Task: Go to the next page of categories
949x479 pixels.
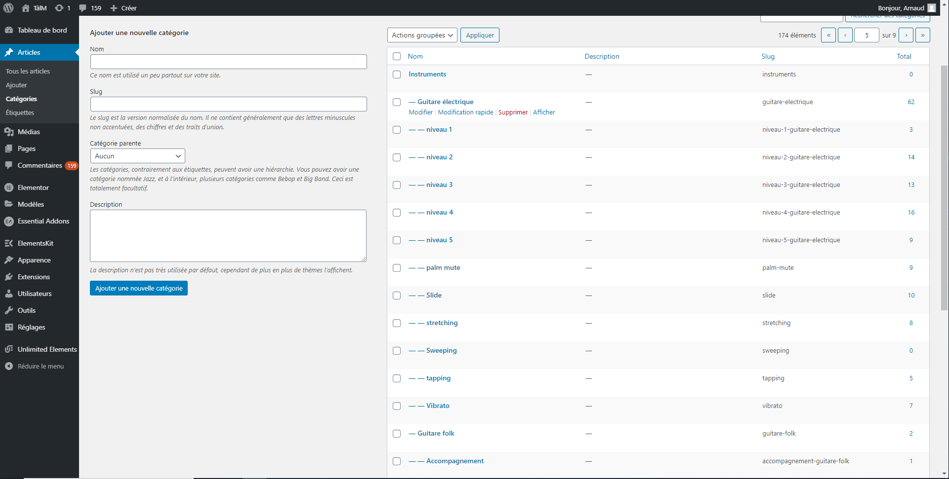Action: click(906, 35)
